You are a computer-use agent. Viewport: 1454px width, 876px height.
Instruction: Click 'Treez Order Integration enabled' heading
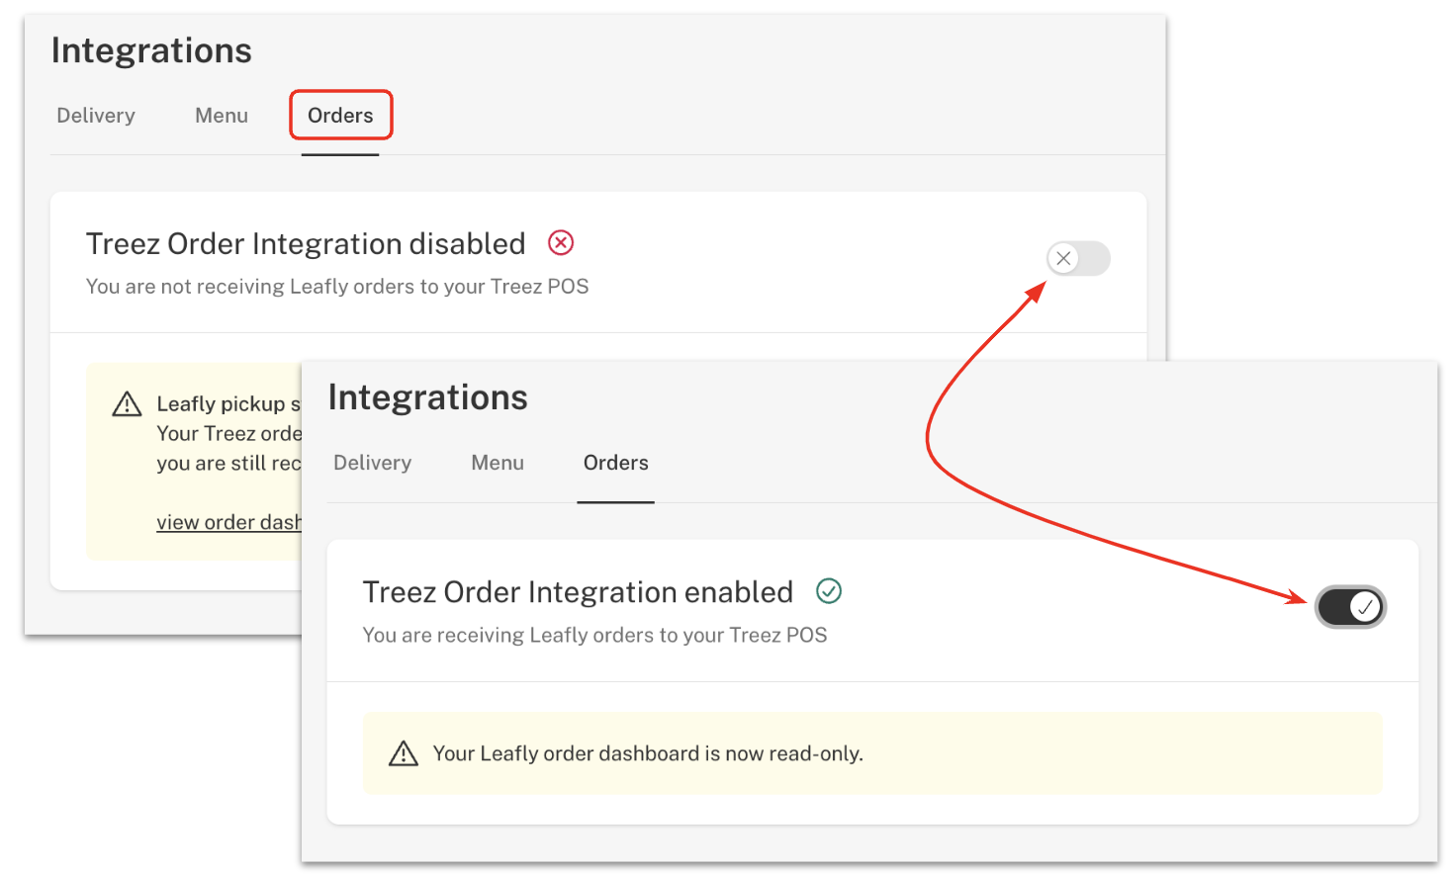[578, 592]
